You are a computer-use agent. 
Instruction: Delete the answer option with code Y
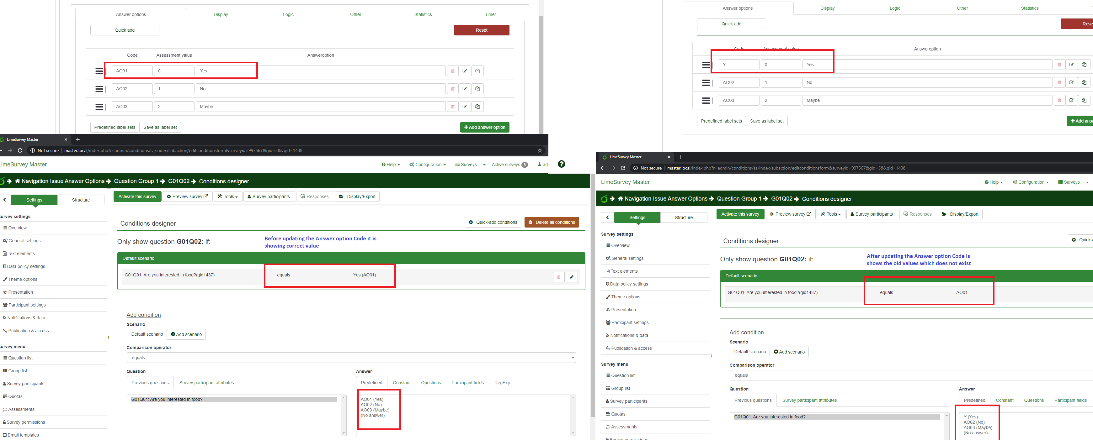1059,65
